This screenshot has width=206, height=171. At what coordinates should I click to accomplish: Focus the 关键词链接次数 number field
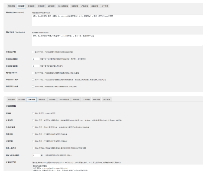[35, 66]
